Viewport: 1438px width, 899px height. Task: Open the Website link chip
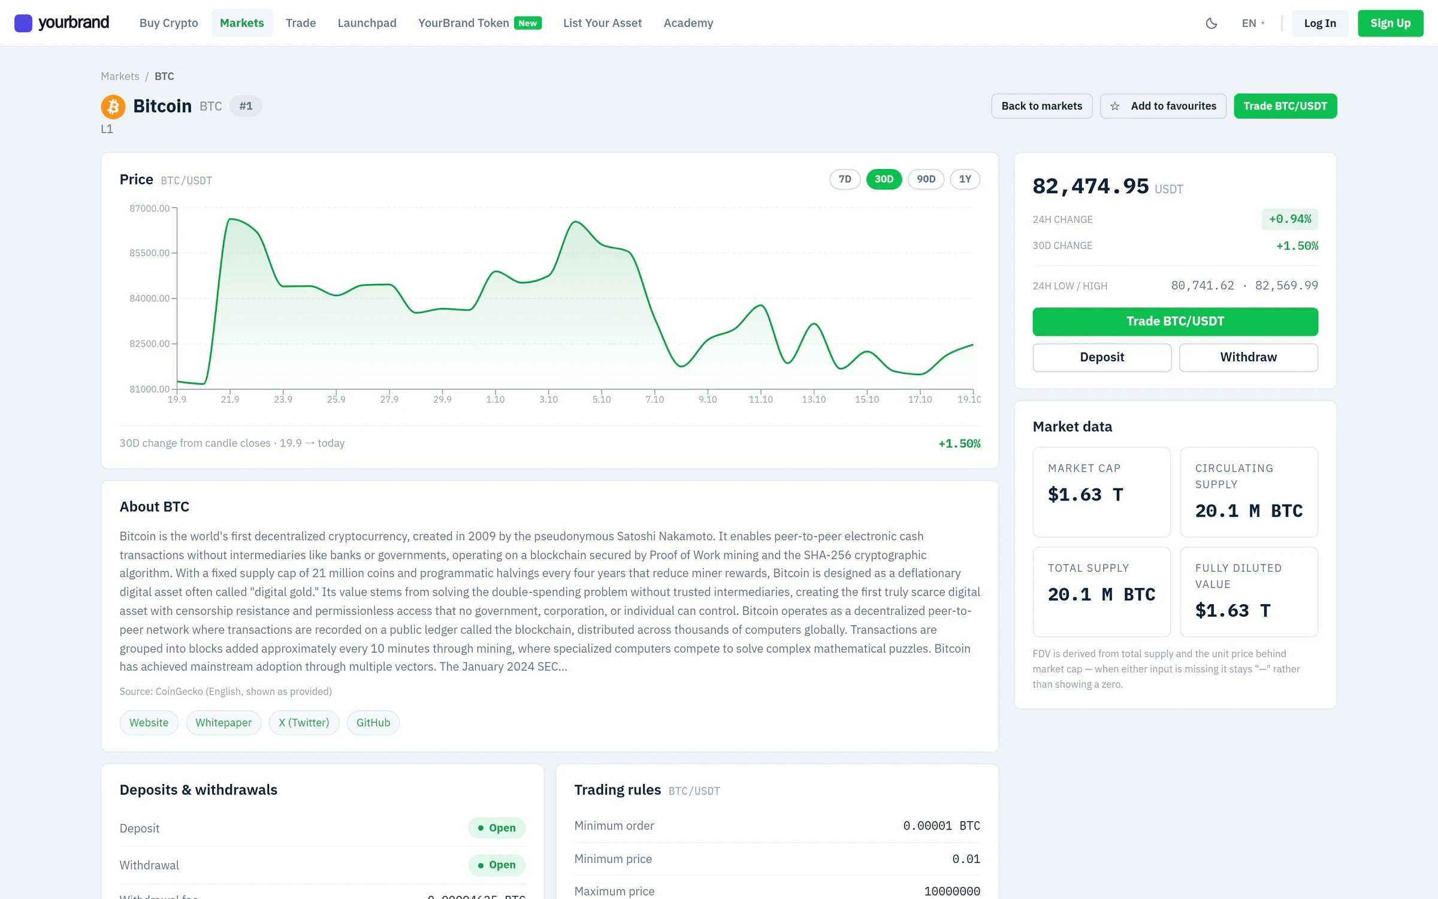point(149,723)
